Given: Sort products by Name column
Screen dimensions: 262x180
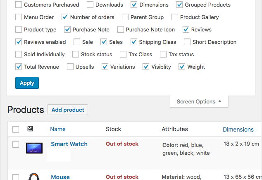Looking at the screenshot, I should 58,129.
